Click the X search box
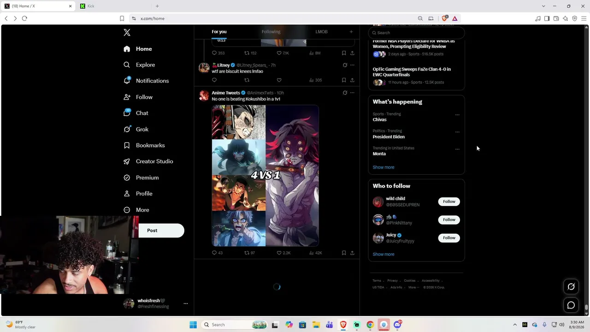Viewport: 590px width, 332px height. 416,33
